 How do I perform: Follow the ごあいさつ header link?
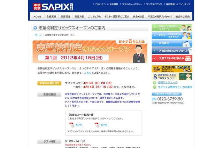pyautogui.click(x=100, y=4)
